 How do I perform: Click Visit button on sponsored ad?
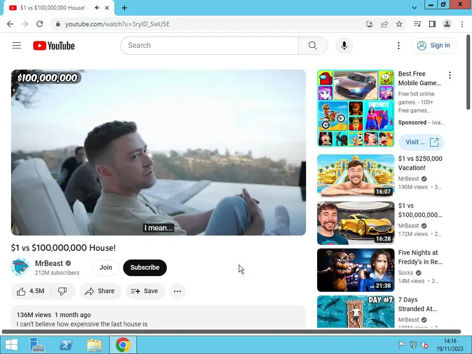coord(421,142)
